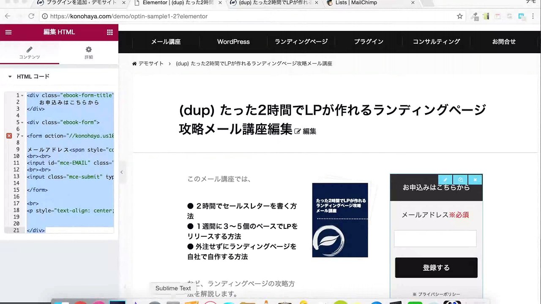Click the ebook-form div code on line 5
The height and width of the screenshot is (304, 541).
[63, 122]
